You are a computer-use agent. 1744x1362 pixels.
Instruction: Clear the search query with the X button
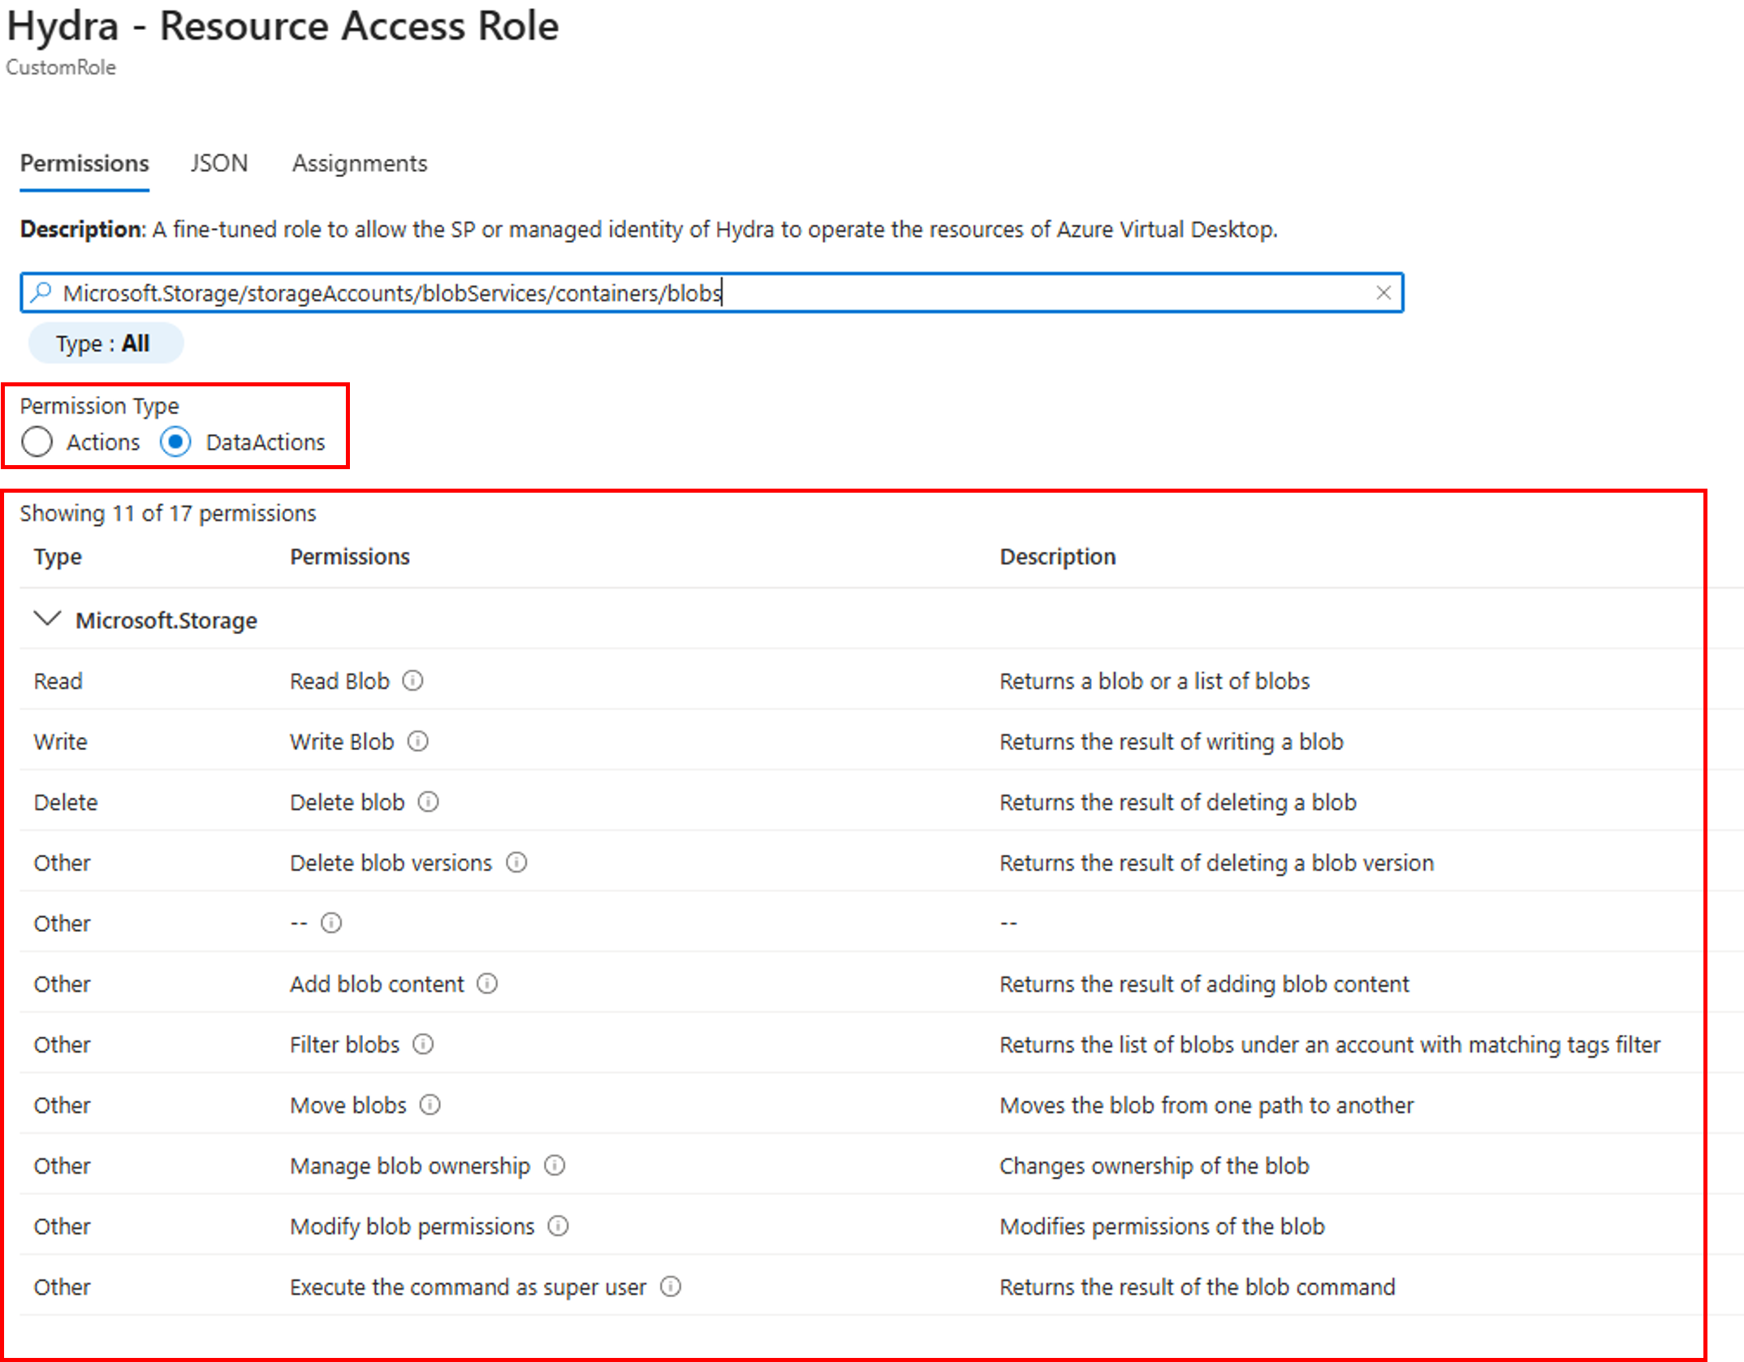point(1384,292)
